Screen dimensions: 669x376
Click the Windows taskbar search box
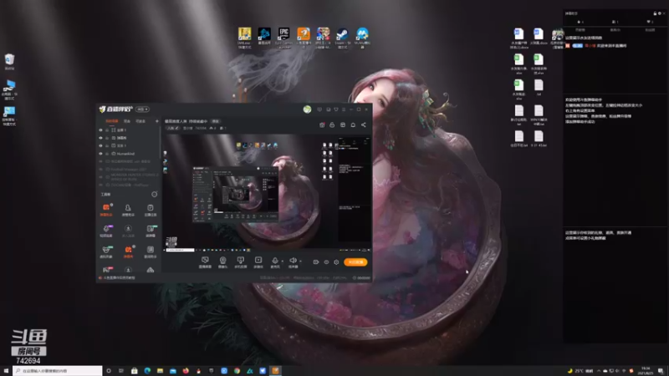coord(58,371)
